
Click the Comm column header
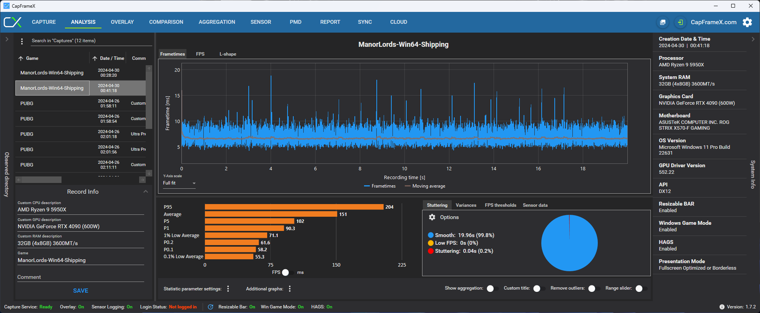click(x=139, y=58)
